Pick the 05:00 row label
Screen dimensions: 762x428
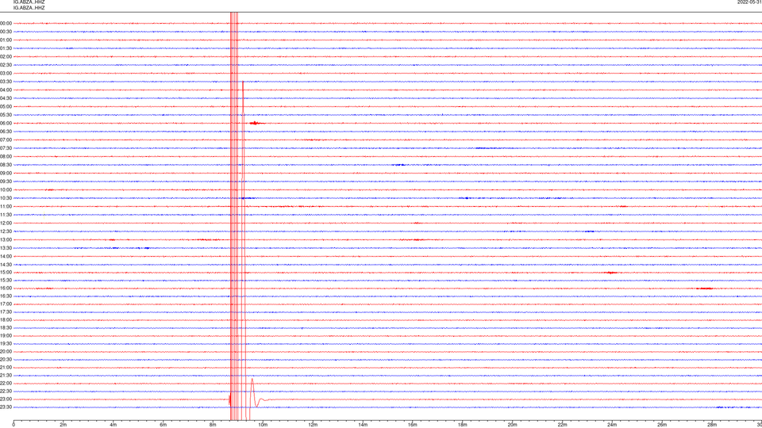[x=6, y=106]
